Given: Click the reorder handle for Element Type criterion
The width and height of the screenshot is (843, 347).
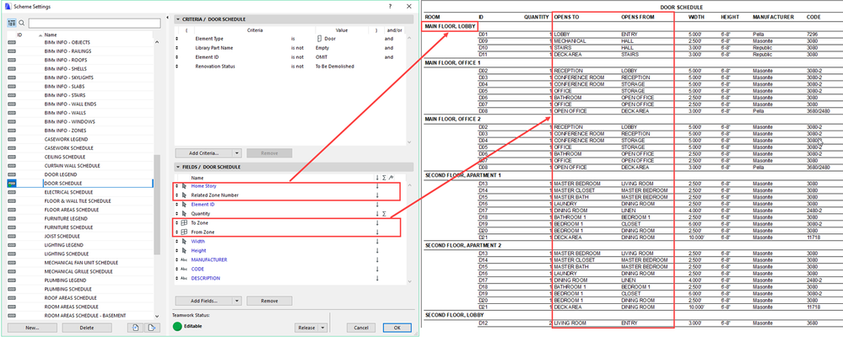Looking at the screenshot, I should (177, 39).
